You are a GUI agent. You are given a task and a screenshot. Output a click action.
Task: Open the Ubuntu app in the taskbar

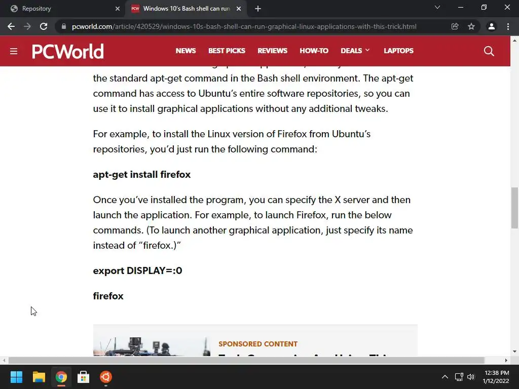[106, 377]
